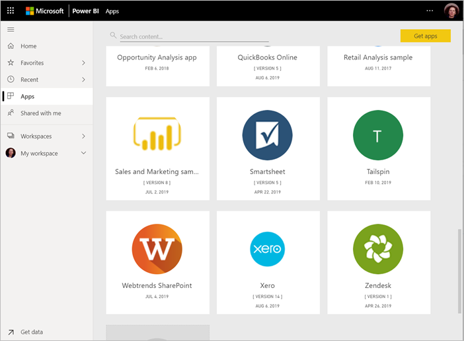
Task: Click the Smartsheet APR 22, 2019 date
Action: pos(268,192)
